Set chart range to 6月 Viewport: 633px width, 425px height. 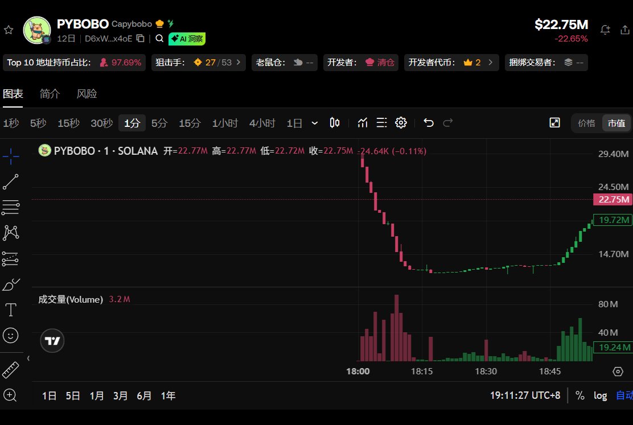tap(144, 396)
